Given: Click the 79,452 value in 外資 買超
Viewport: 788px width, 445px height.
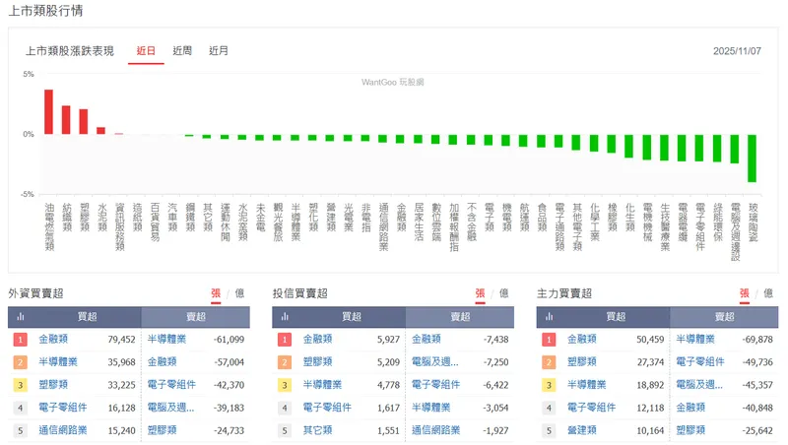Looking at the screenshot, I should click(121, 340).
